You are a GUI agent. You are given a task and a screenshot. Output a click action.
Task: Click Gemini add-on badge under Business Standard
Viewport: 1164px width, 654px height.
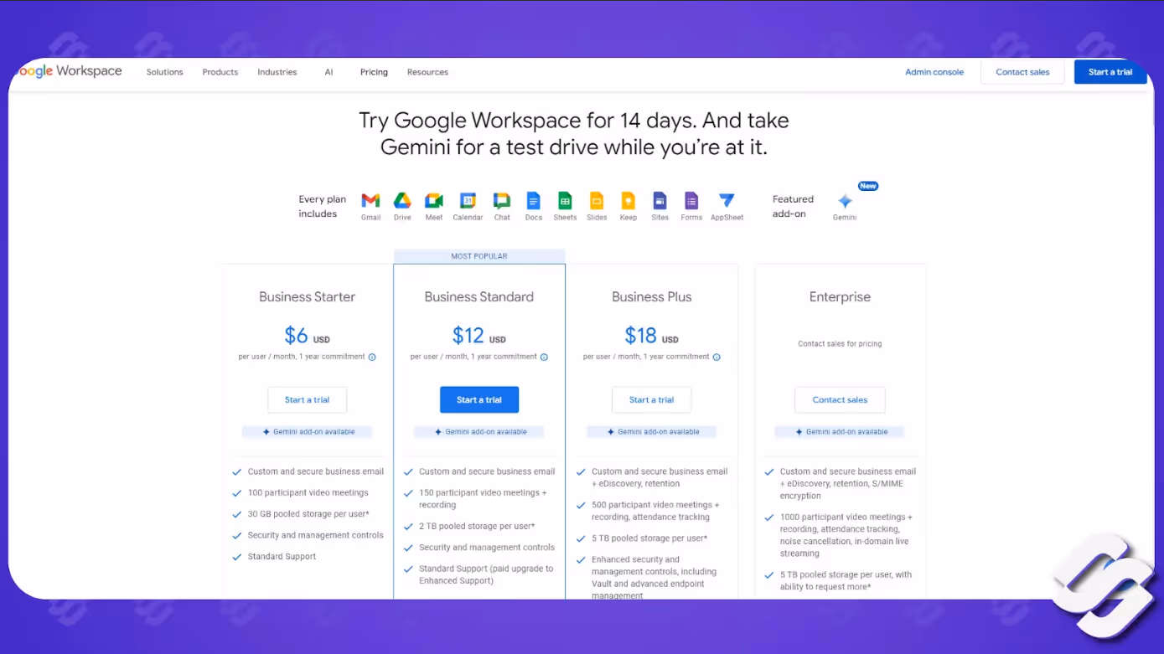pos(479,432)
